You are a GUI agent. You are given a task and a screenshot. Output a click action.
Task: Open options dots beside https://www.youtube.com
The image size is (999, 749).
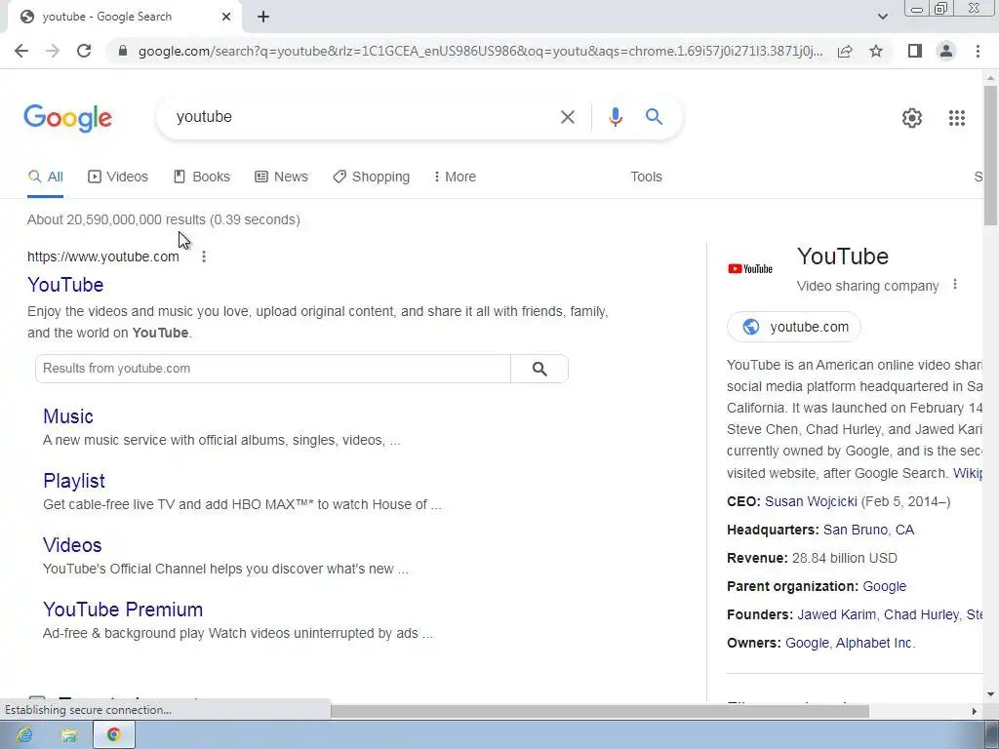(x=204, y=256)
